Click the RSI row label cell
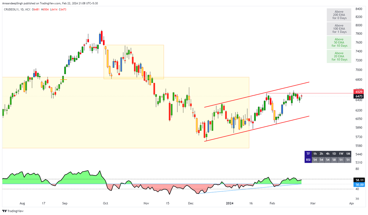The image size is (368, 215). [x=308, y=160]
